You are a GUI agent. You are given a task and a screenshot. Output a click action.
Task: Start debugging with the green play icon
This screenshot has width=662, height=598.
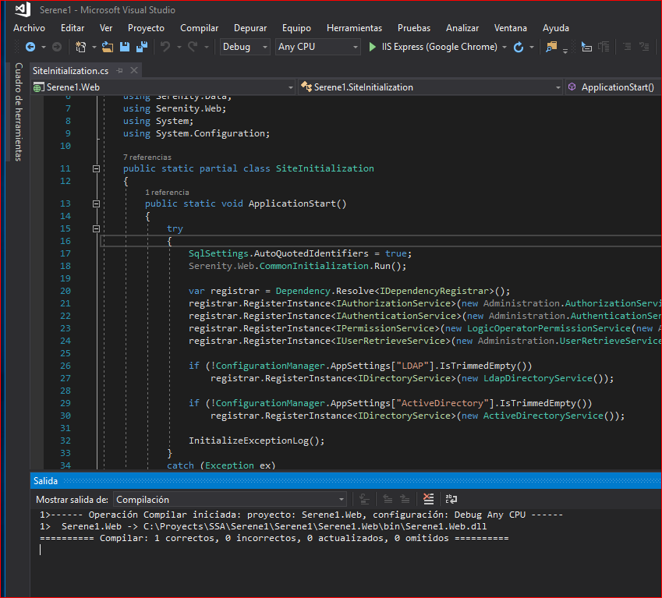[372, 47]
